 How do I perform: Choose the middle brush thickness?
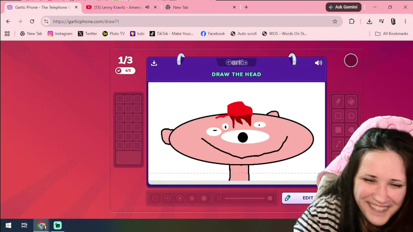(180, 198)
